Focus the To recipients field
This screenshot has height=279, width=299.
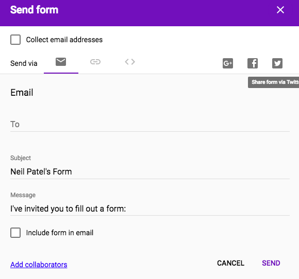tap(150, 125)
